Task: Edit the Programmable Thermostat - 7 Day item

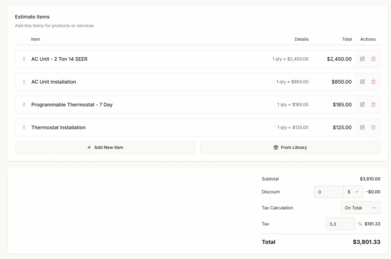Action: pyautogui.click(x=362, y=105)
